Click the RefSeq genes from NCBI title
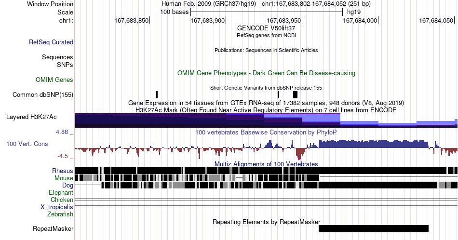Screen dimensions: 458x240 pos(266,35)
